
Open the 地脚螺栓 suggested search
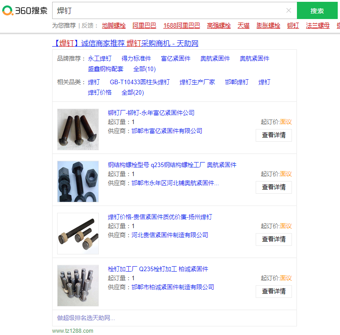[114, 26]
